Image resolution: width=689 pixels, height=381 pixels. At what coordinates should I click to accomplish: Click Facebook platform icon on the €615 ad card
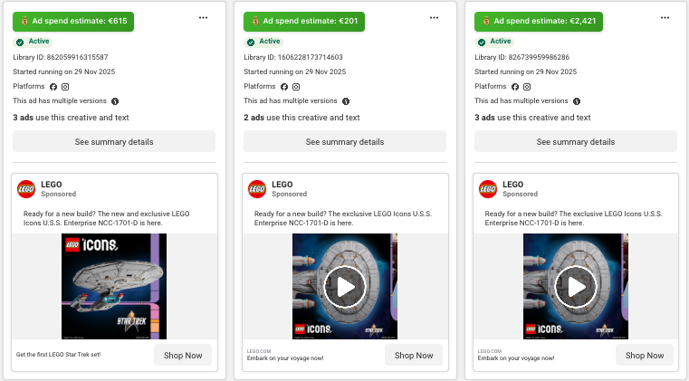53,87
